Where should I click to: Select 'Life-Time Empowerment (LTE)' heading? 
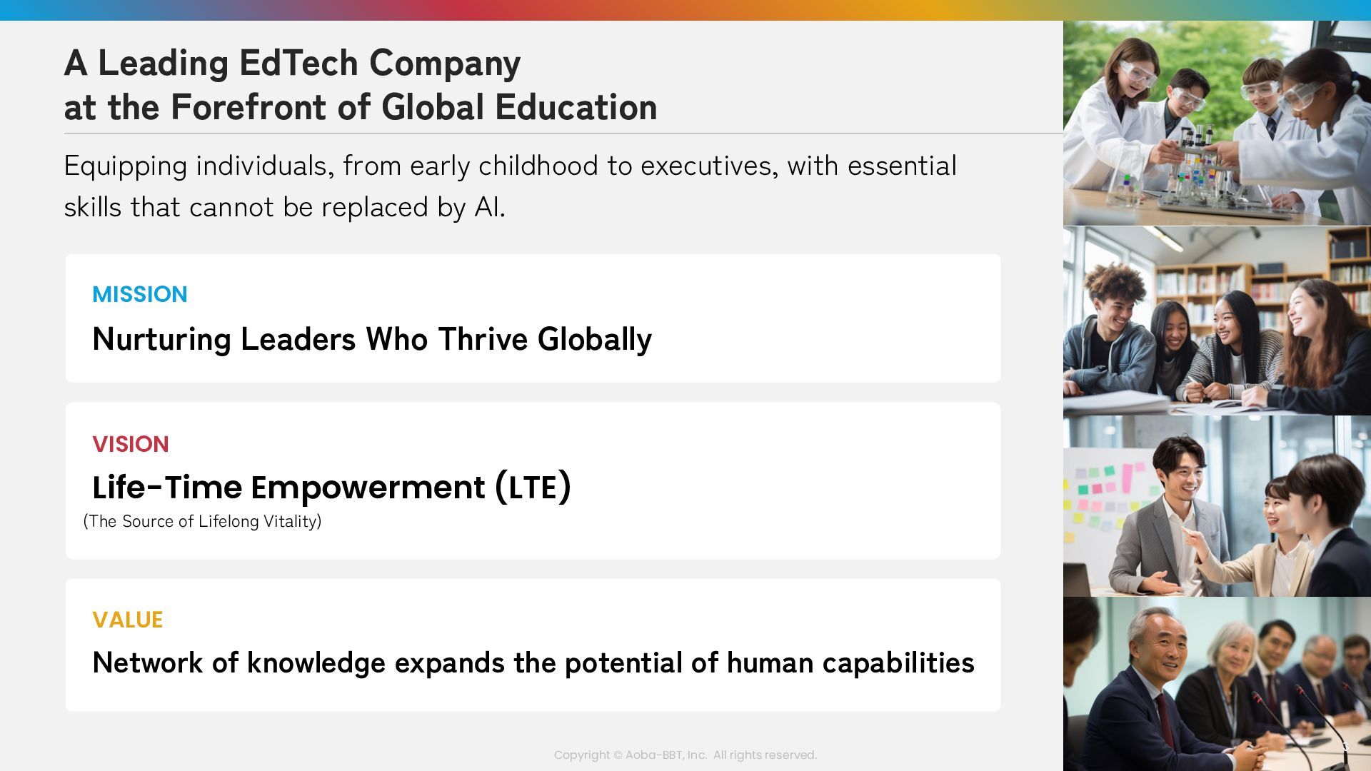331,487
